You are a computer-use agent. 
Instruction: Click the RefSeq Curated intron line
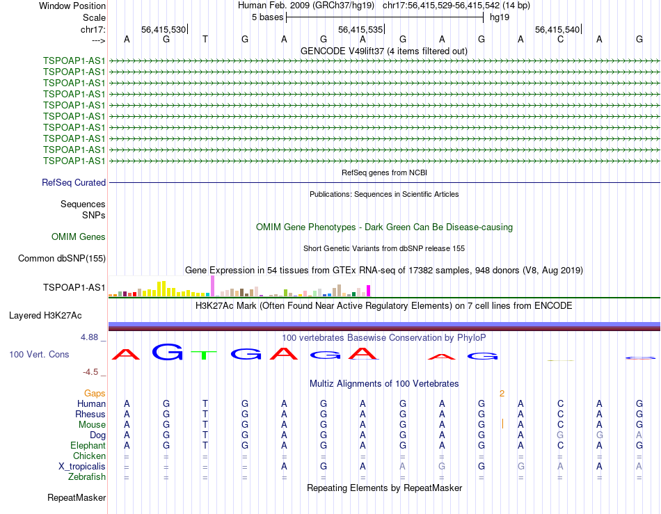(x=385, y=182)
